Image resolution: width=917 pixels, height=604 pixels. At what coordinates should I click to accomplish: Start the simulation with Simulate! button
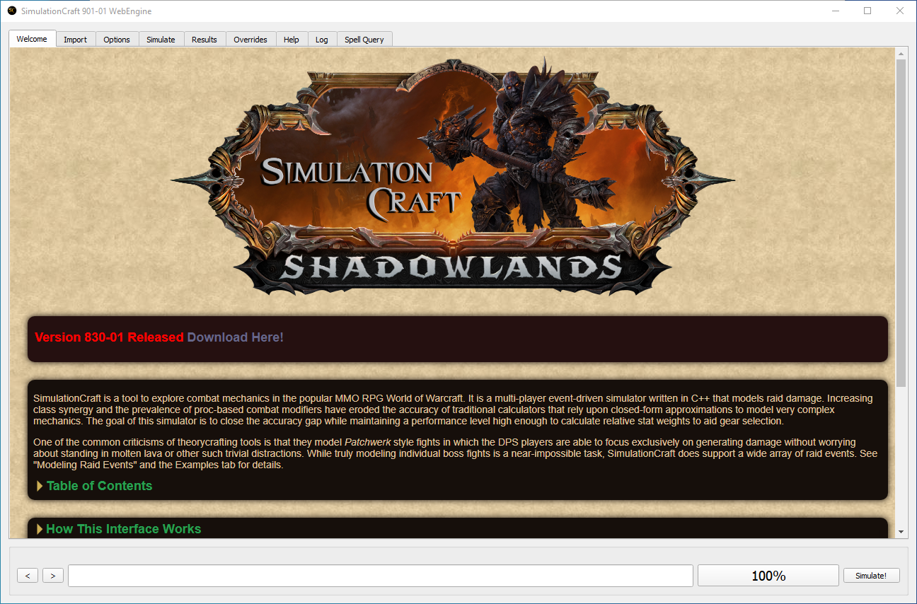tap(871, 576)
